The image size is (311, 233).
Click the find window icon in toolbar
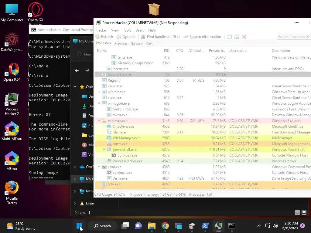pyautogui.click(x=229, y=37)
